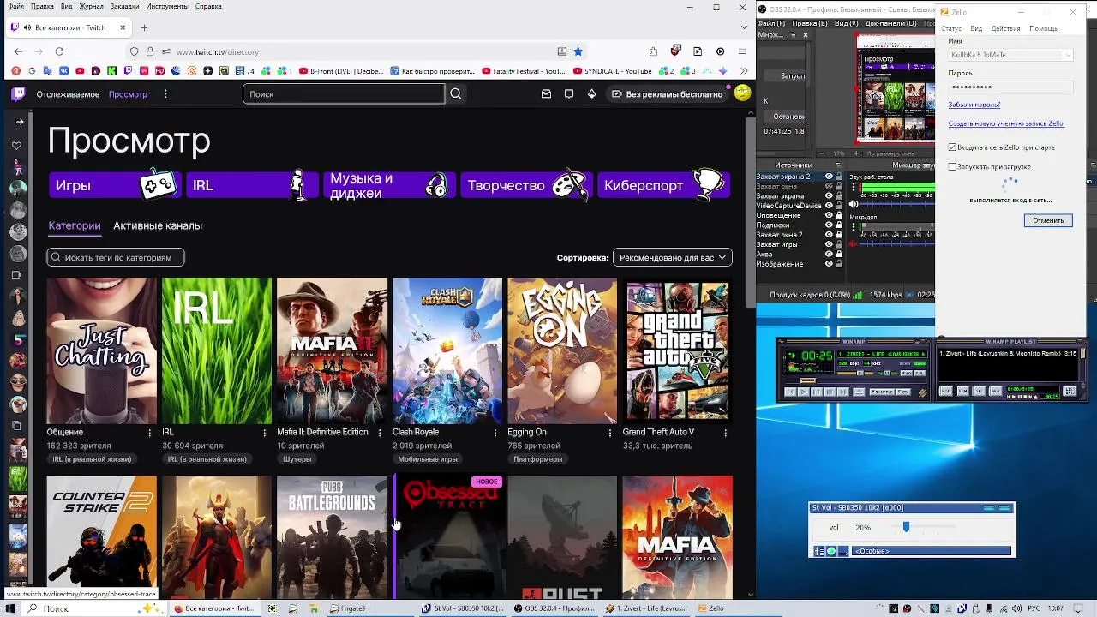Click the tag search field by categories
1097x617 pixels.
tap(116, 257)
